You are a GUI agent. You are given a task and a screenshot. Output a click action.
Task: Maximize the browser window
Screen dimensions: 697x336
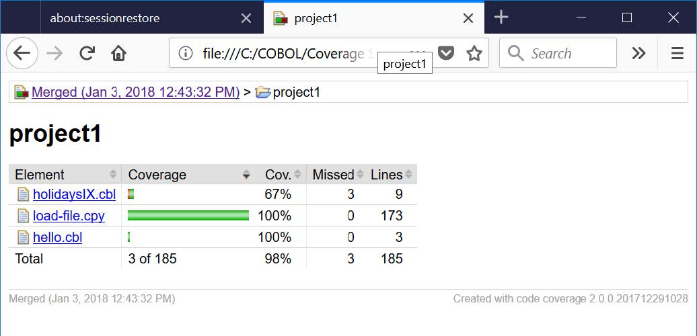click(x=627, y=17)
